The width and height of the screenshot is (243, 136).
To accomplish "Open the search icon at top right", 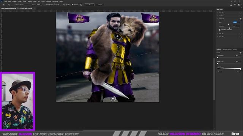I will (235, 5).
